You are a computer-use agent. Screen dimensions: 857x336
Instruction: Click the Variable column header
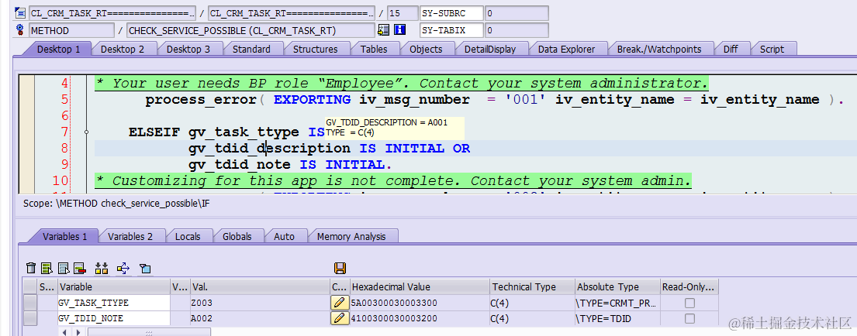click(114, 286)
